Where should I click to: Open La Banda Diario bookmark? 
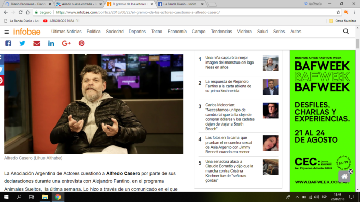click(x=22, y=21)
